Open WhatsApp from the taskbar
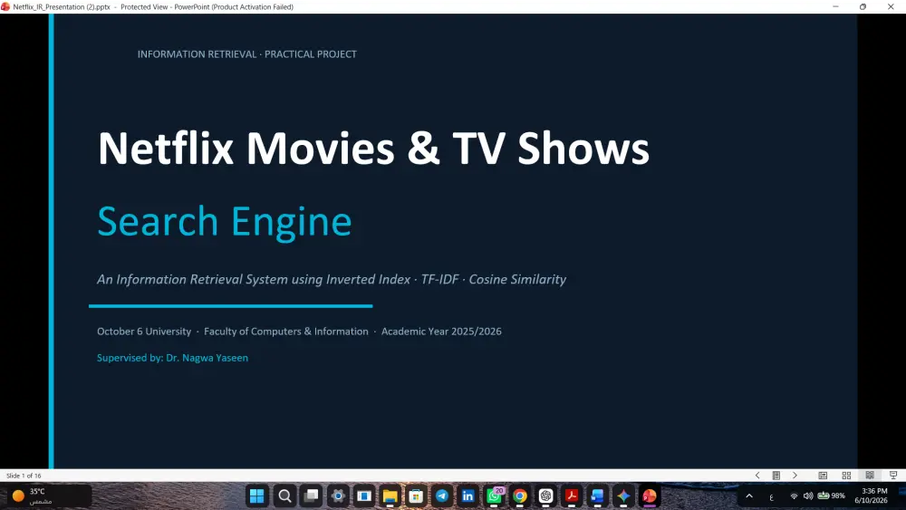The width and height of the screenshot is (906, 510). (495, 496)
